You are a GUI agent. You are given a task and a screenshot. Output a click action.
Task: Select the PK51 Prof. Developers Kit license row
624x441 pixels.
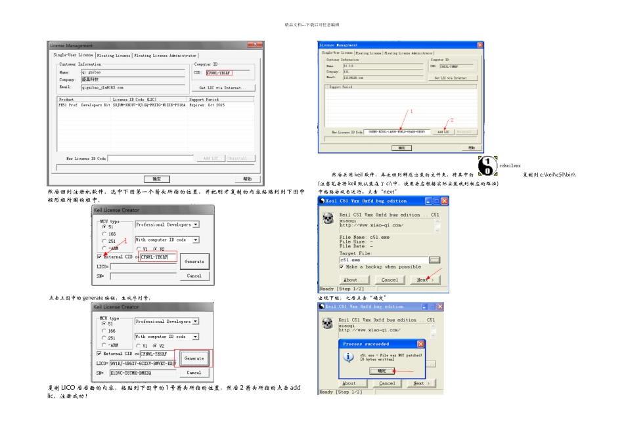[x=156, y=105]
